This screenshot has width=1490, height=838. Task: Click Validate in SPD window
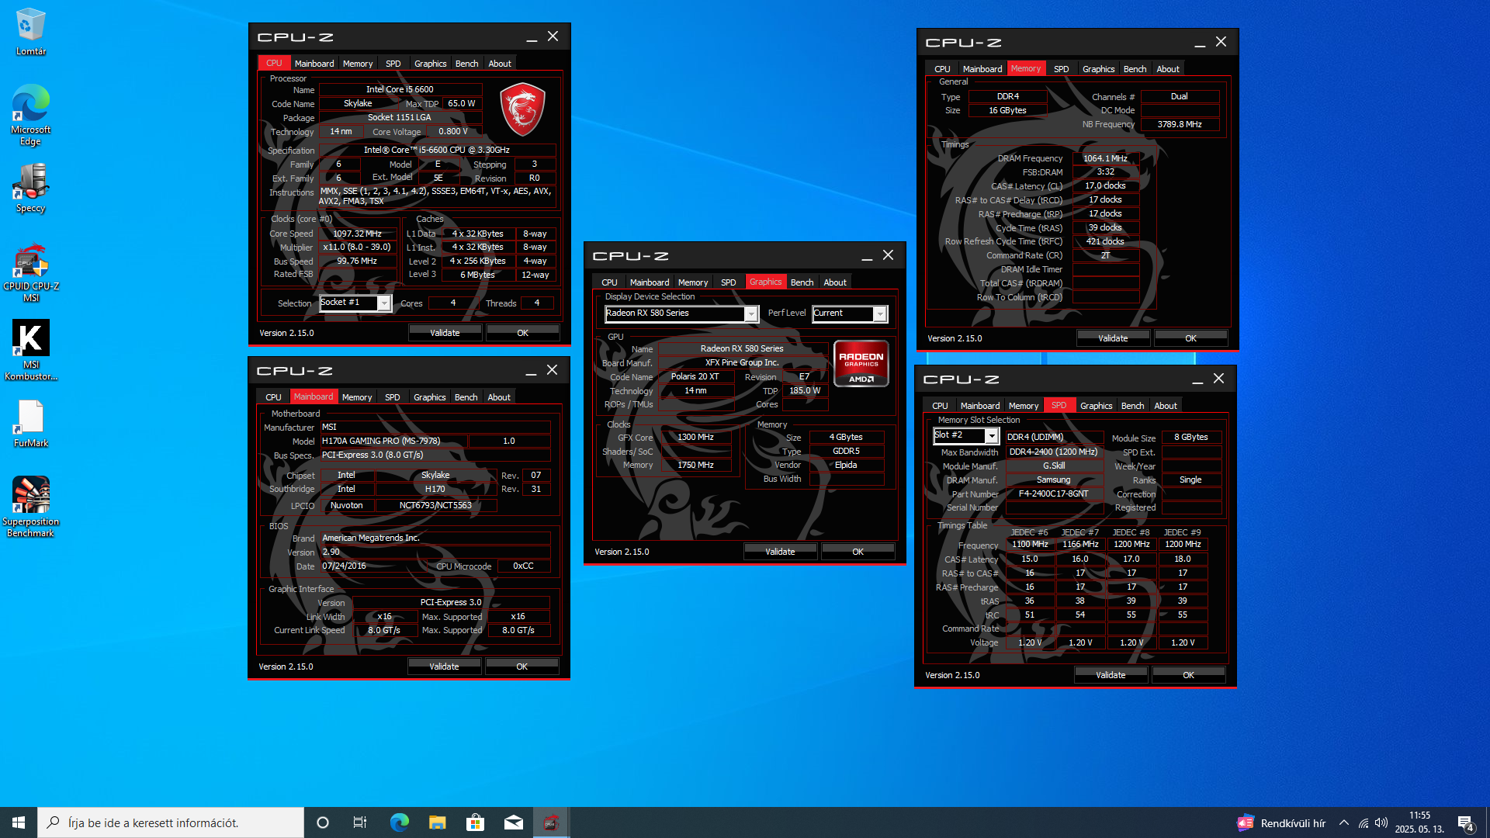[1111, 675]
